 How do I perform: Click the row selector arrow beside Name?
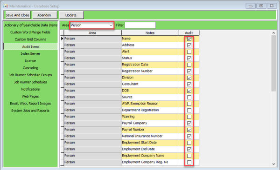[x=62, y=39]
